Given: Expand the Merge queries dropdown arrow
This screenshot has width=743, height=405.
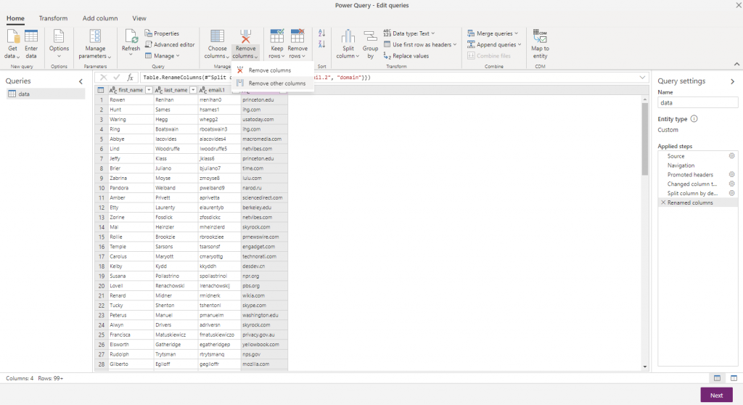Looking at the screenshot, I should tap(516, 33).
